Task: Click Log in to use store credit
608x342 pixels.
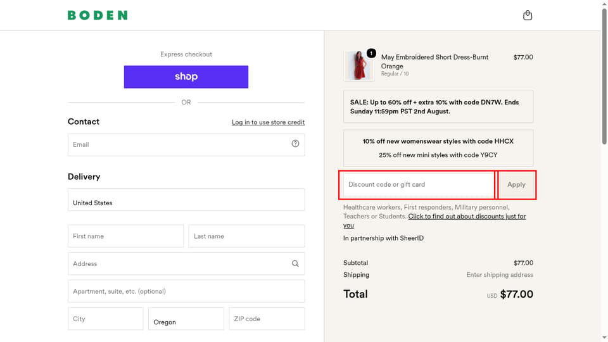Action: click(x=268, y=122)
